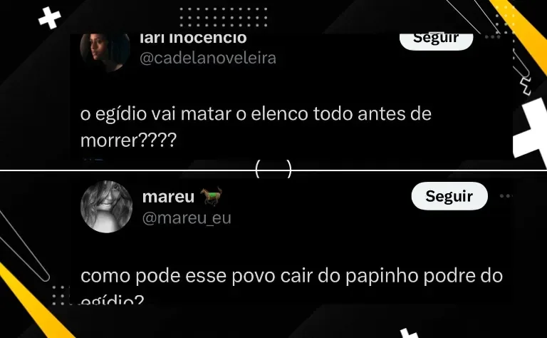Open more options dots beside mareu's Seguir
The image size is (547, 338).
[x=506, y=196]
